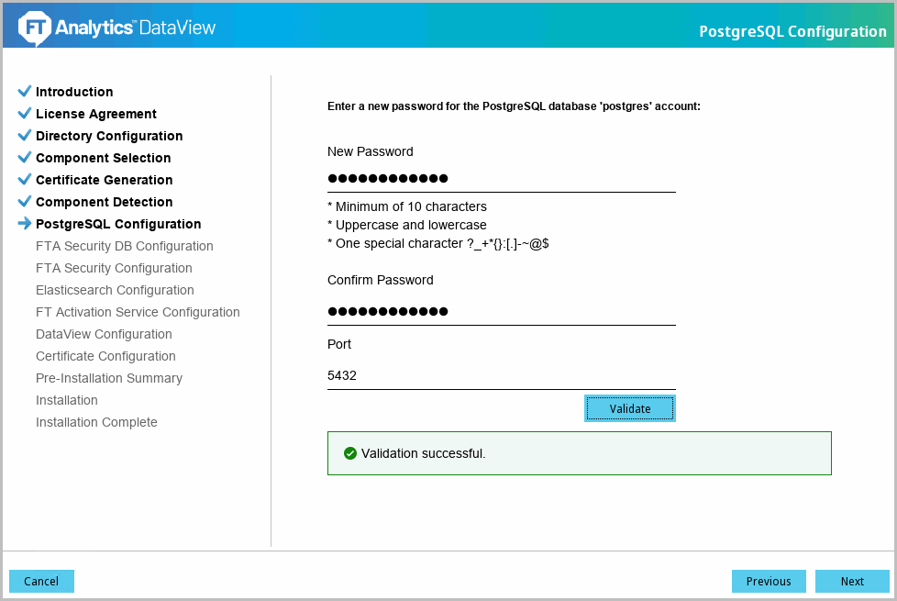Open the Pre-Installation Summary step
897x601 pixels.
coord(108,378)
